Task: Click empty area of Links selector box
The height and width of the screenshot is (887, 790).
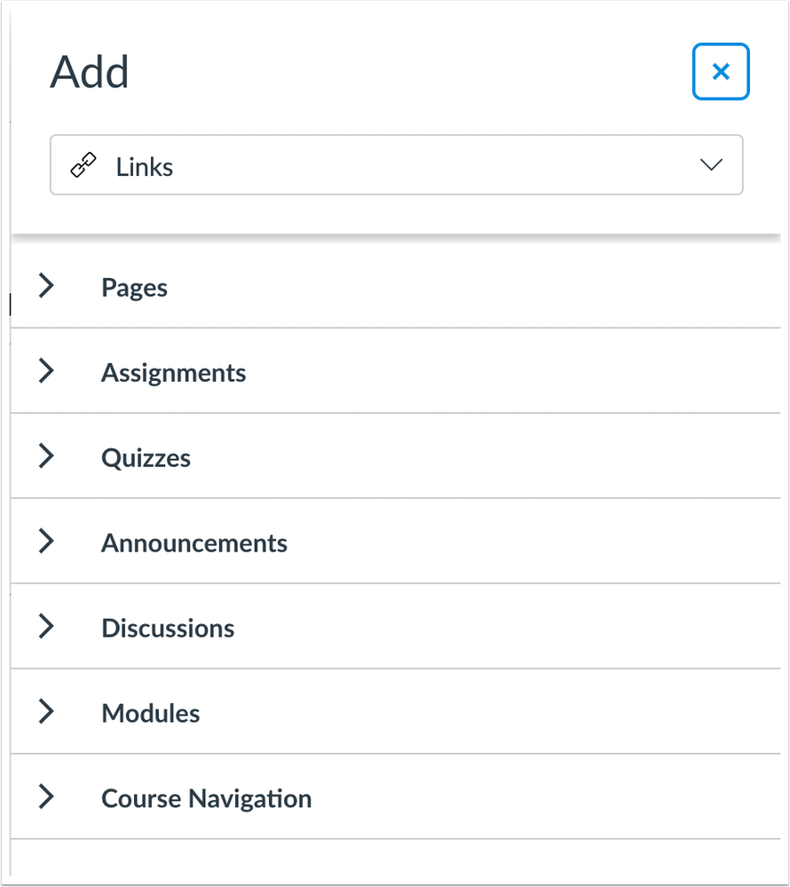Action: click(430, 164)
